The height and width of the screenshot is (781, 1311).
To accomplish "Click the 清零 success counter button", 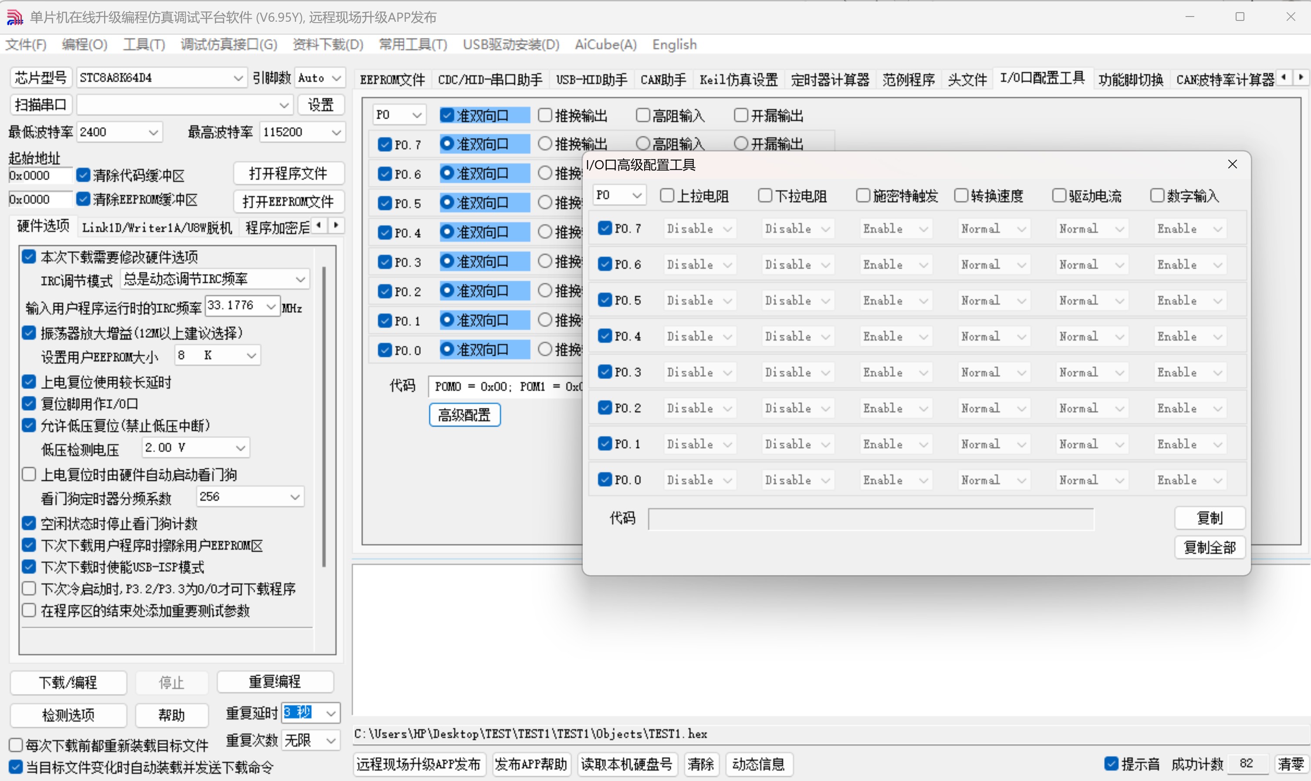I will pyautogui.click(x=1291, y=764).
